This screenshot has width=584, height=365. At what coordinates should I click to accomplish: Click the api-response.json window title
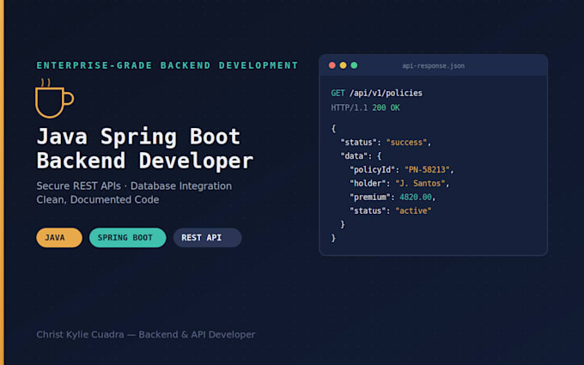coord(433,66)
